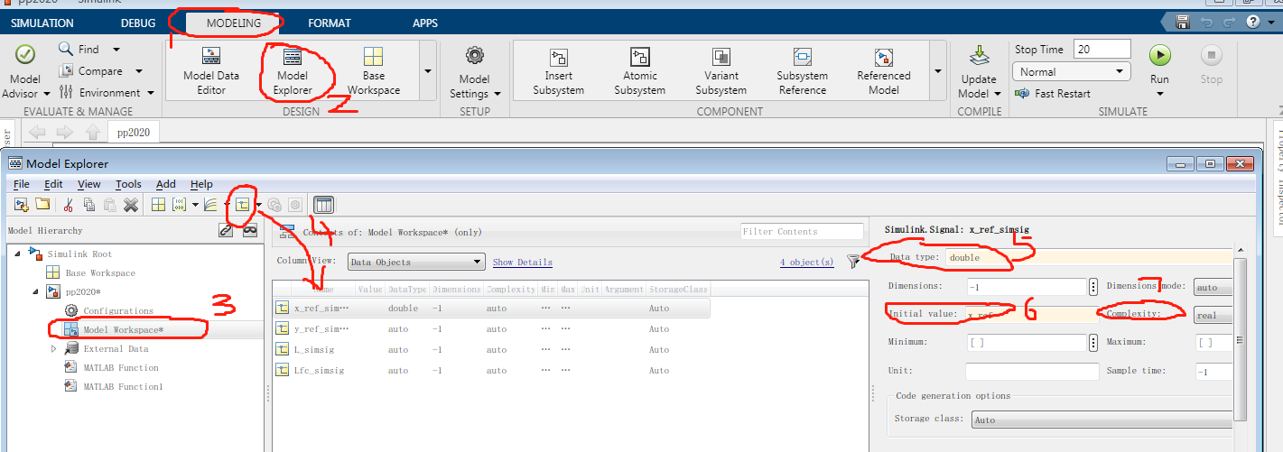Open Complexity real dropdown
The image size is (1283, 452).
pos(1213,314)
